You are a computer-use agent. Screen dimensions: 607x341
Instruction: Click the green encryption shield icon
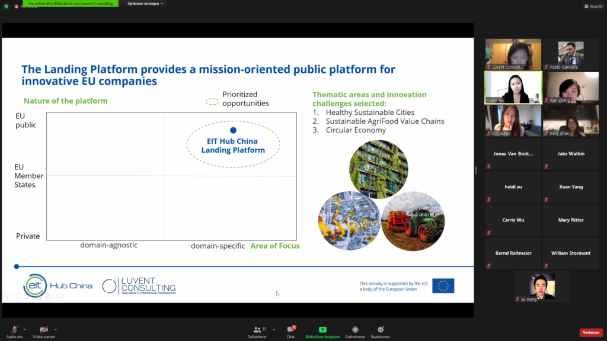[7, 6]
